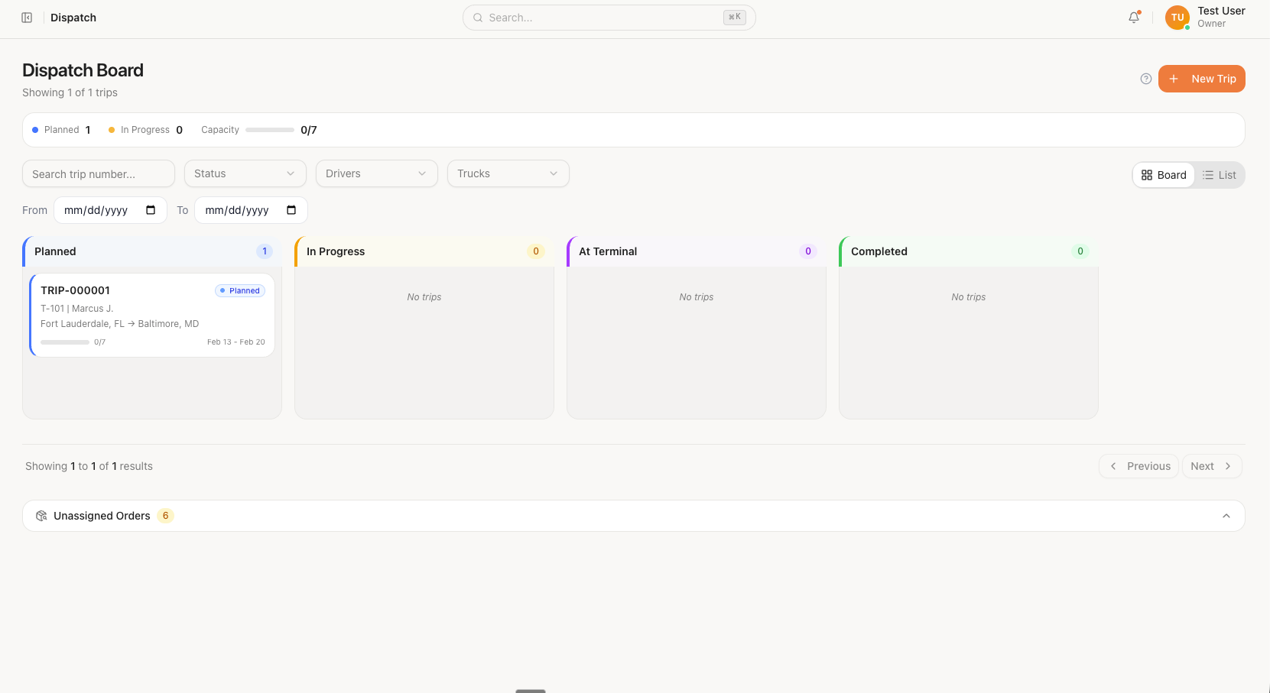Click the help question mark icon

point(1146,79)
